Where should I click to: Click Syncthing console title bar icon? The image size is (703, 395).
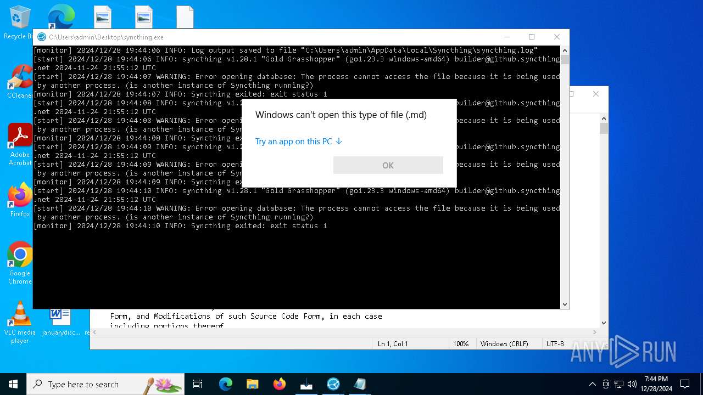pos(42,37)
